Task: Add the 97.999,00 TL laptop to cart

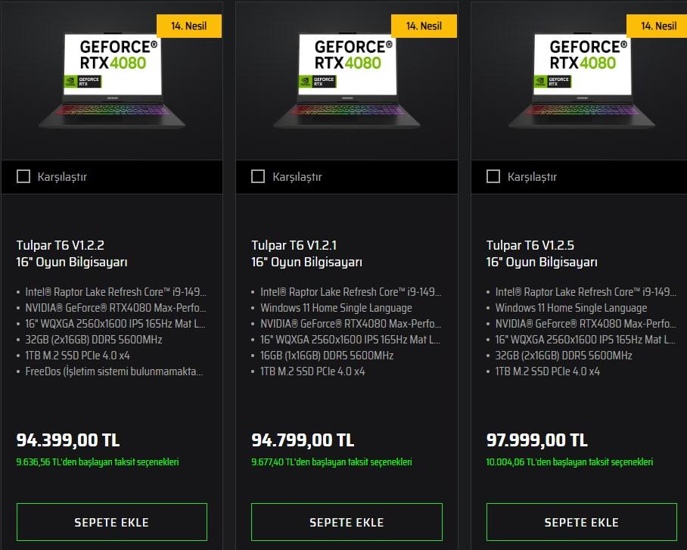Action: [581, 522]
